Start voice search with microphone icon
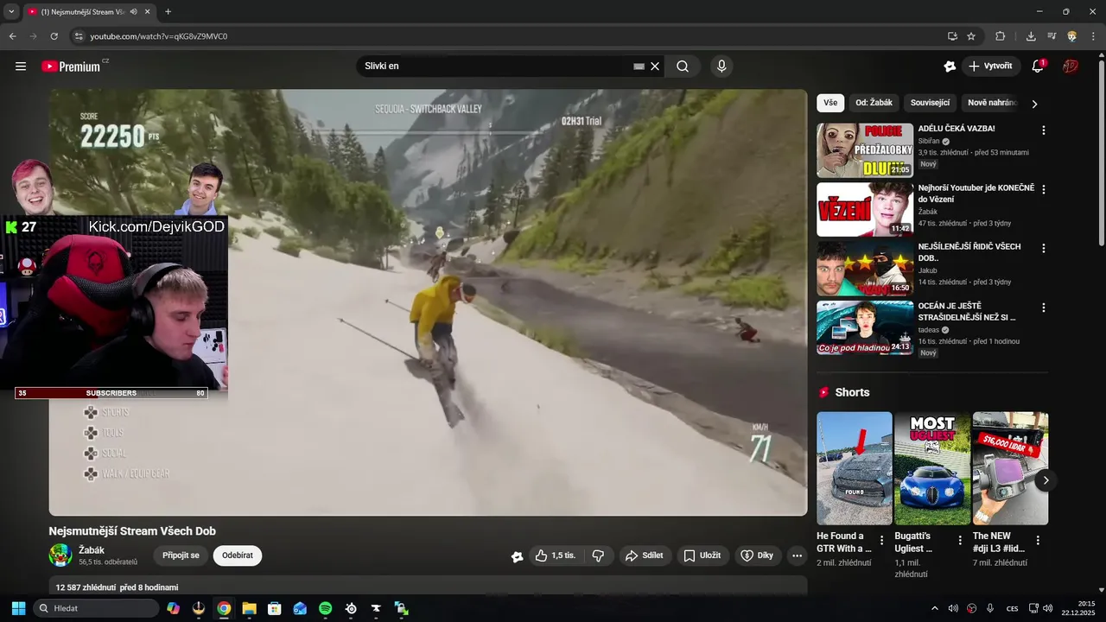This screenshot has width=1106, height=622. coord(721,67)
